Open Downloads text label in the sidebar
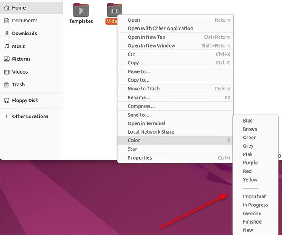 (25, 34)
